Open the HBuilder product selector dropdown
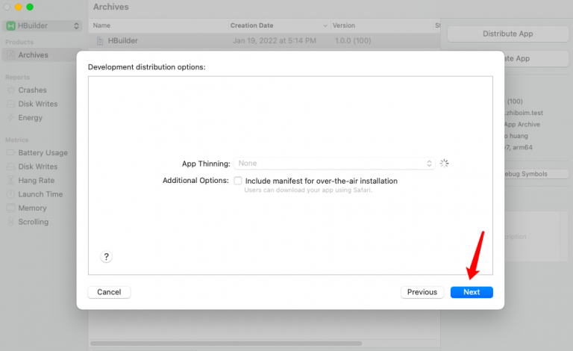The image size is (573, 351). 43,26
